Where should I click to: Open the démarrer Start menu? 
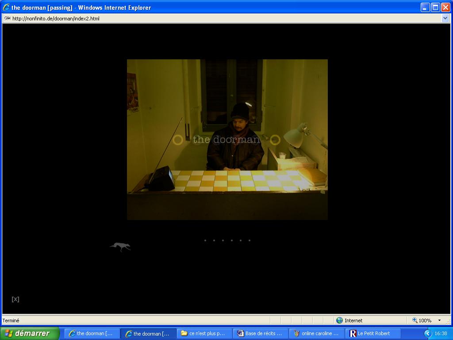tap(30, 333)
